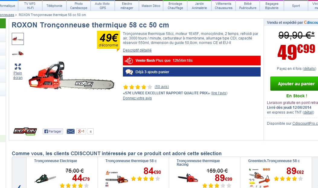Image resolution: width=318 pixels, height=188 pixels.
Task: Select the second chainsaw thumbnail image
Action: (x=18, y=53)
